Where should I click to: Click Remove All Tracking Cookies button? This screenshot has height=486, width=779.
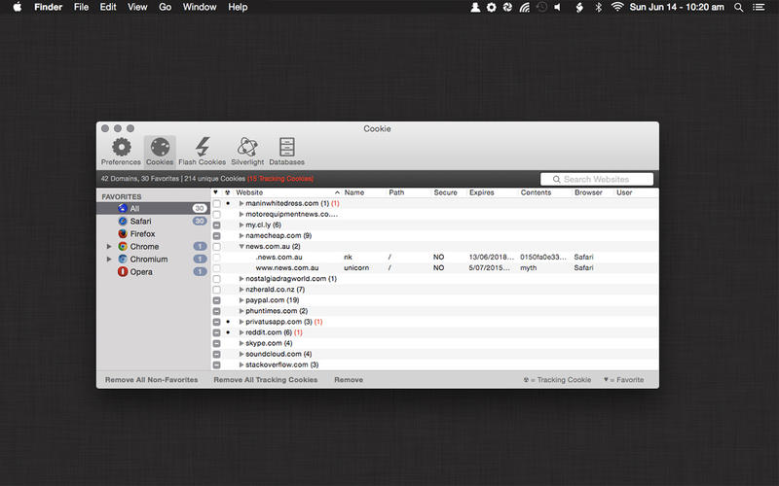click(265, 380)
